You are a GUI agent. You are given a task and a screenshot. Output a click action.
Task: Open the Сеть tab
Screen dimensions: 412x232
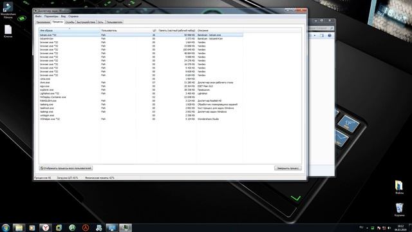point(100,22)
